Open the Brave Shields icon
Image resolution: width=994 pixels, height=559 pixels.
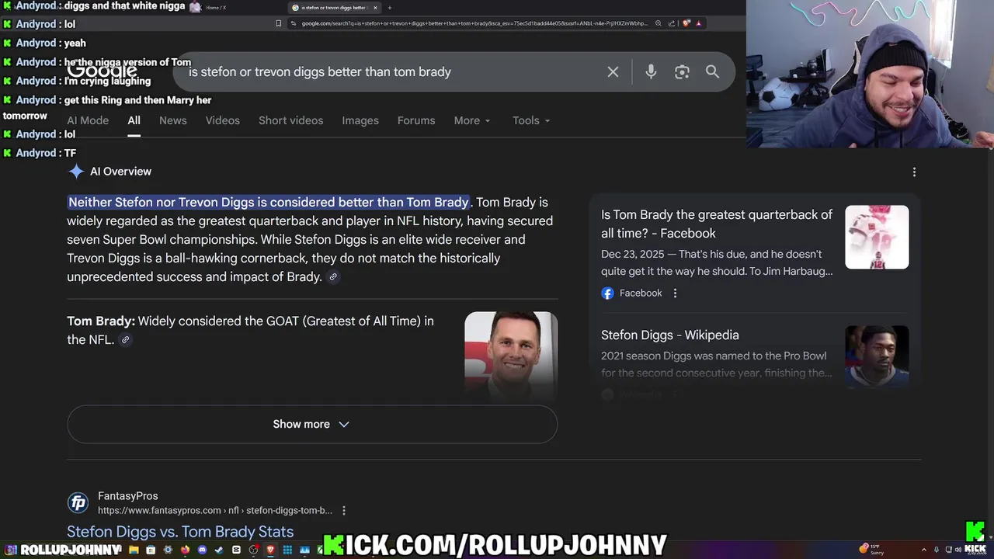pos(686,23)
